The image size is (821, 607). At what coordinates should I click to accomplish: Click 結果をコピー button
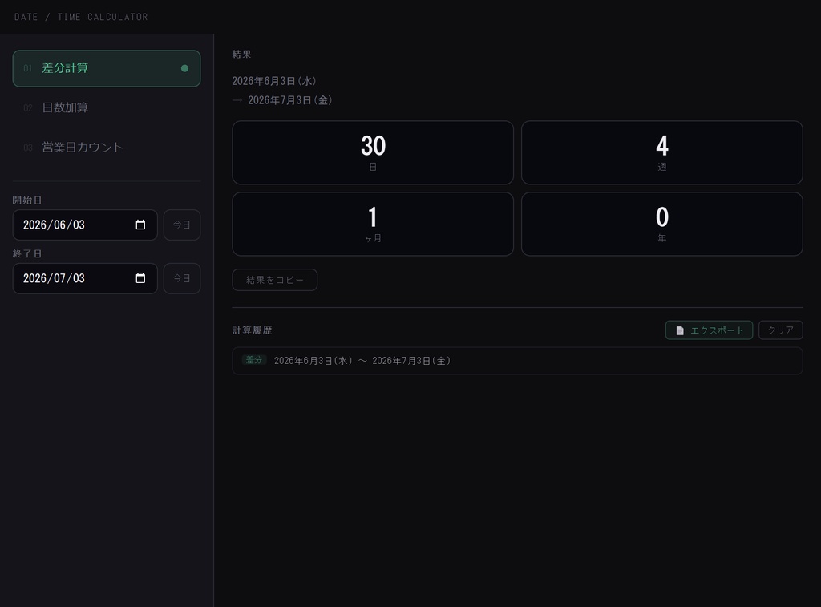[274, 280]
